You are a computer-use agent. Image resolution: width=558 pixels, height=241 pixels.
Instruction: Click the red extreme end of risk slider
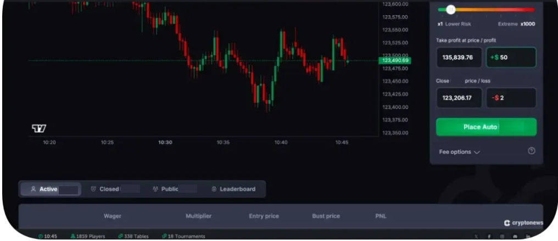pyautogui.click(x=530, y=9)
